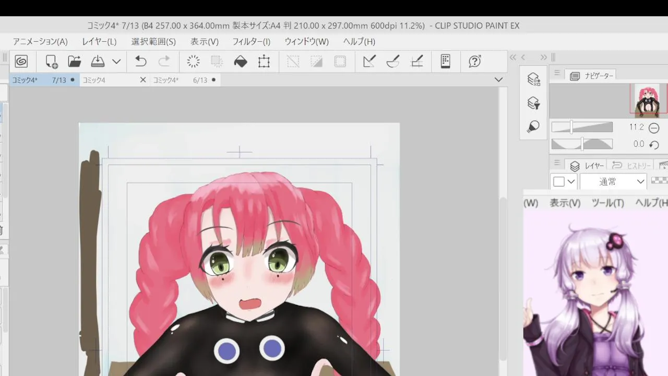Switch to コミック4* 6/13 canvas tab
Screen dimensions: 668x376
coord(185,80)
